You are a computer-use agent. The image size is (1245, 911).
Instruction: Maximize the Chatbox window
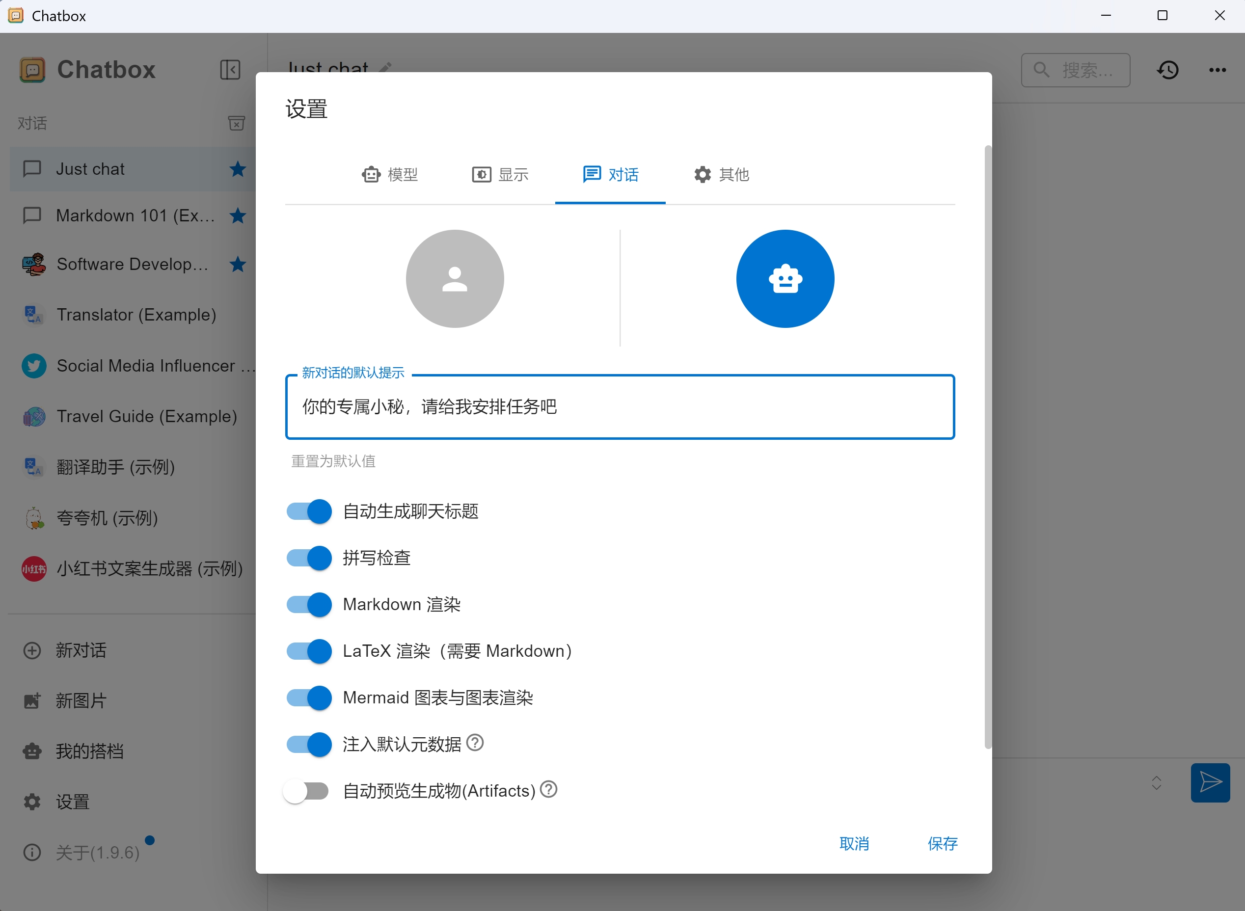click(1162, 15)
